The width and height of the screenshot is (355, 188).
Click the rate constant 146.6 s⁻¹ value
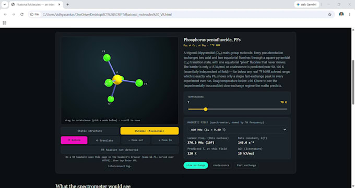[x=246, y=143]
